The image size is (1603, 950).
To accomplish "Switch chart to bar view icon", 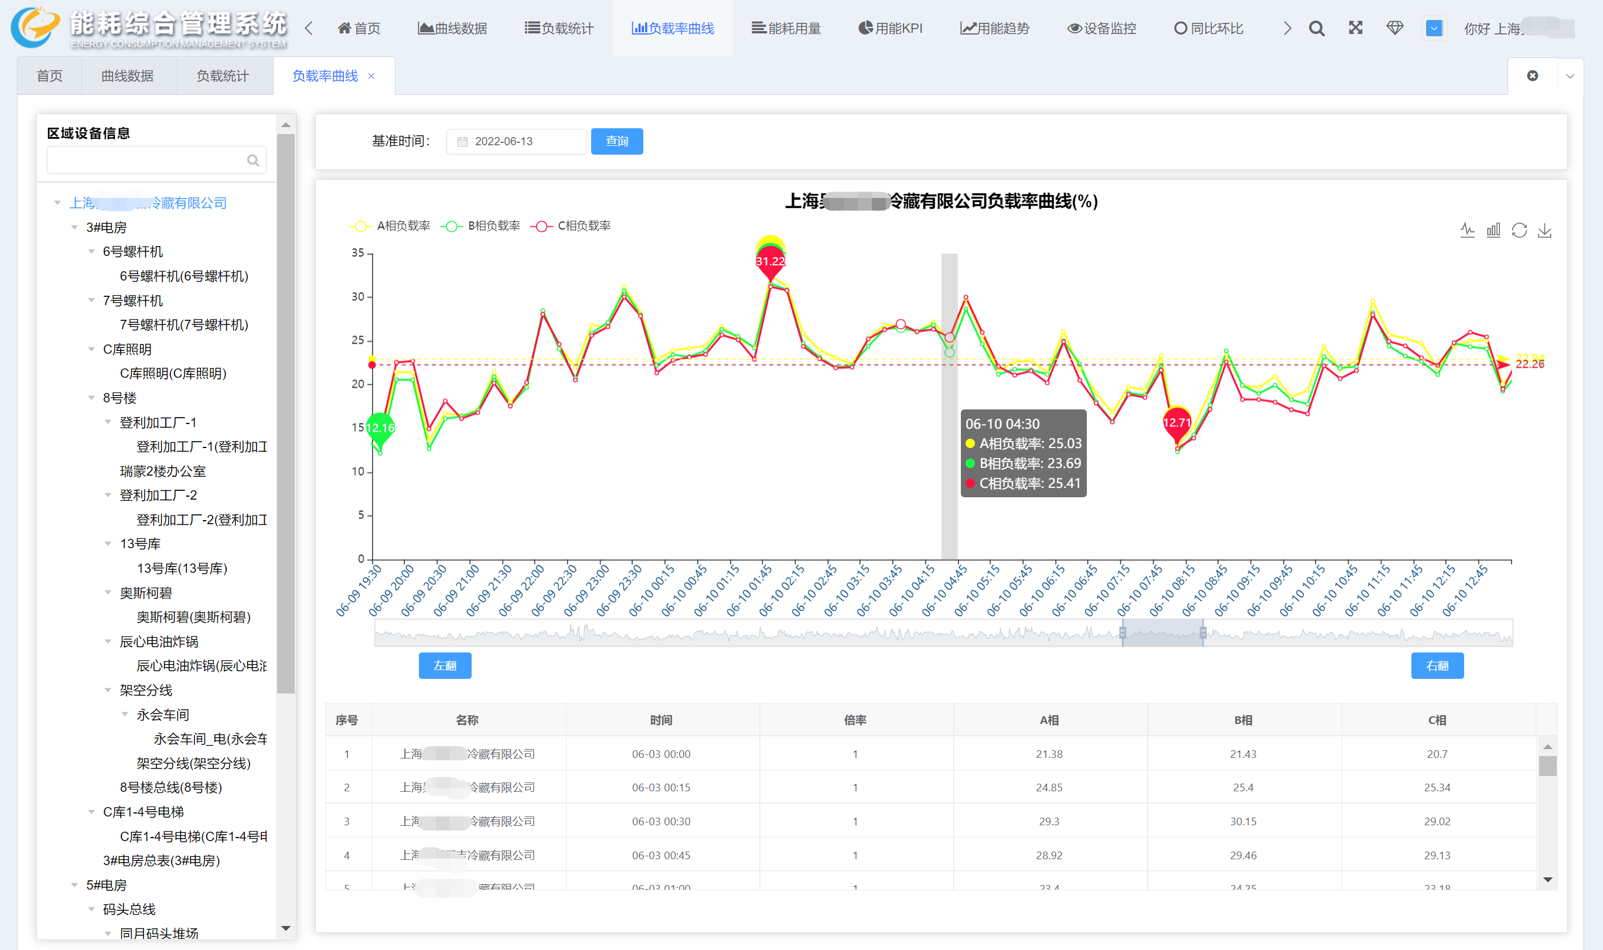I will pyautogui.click(x=1493, y=230).
